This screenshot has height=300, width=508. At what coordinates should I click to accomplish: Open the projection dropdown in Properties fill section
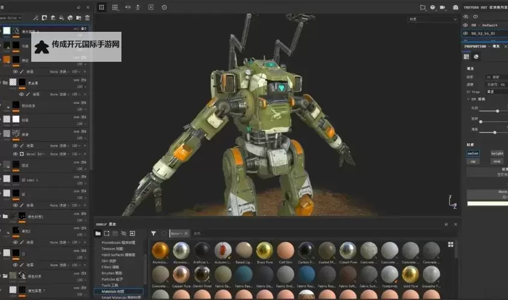coord(497,77)
